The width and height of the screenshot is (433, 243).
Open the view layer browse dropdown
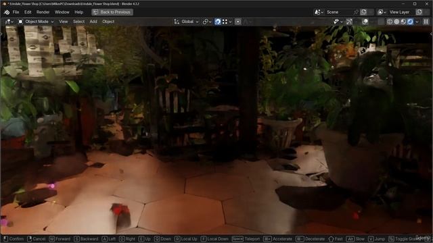pyautogui.click(x=382, y=12)
